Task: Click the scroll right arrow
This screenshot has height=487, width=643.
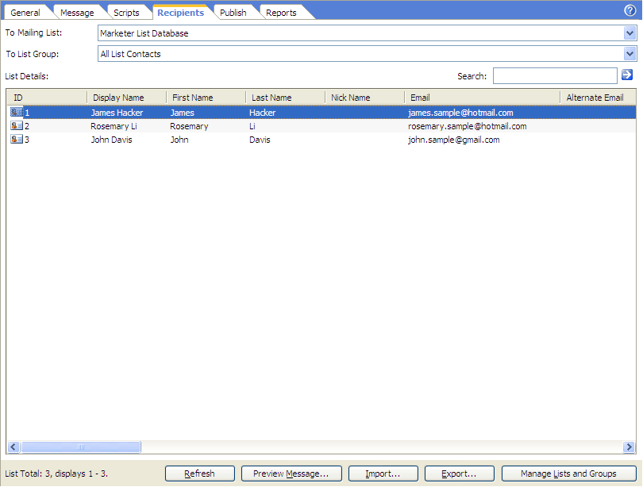Action: 629,447
